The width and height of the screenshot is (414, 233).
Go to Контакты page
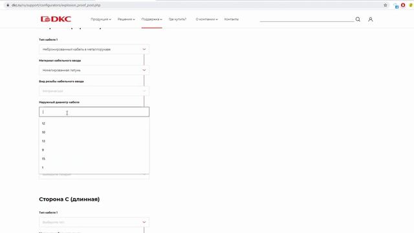point(232,19)
